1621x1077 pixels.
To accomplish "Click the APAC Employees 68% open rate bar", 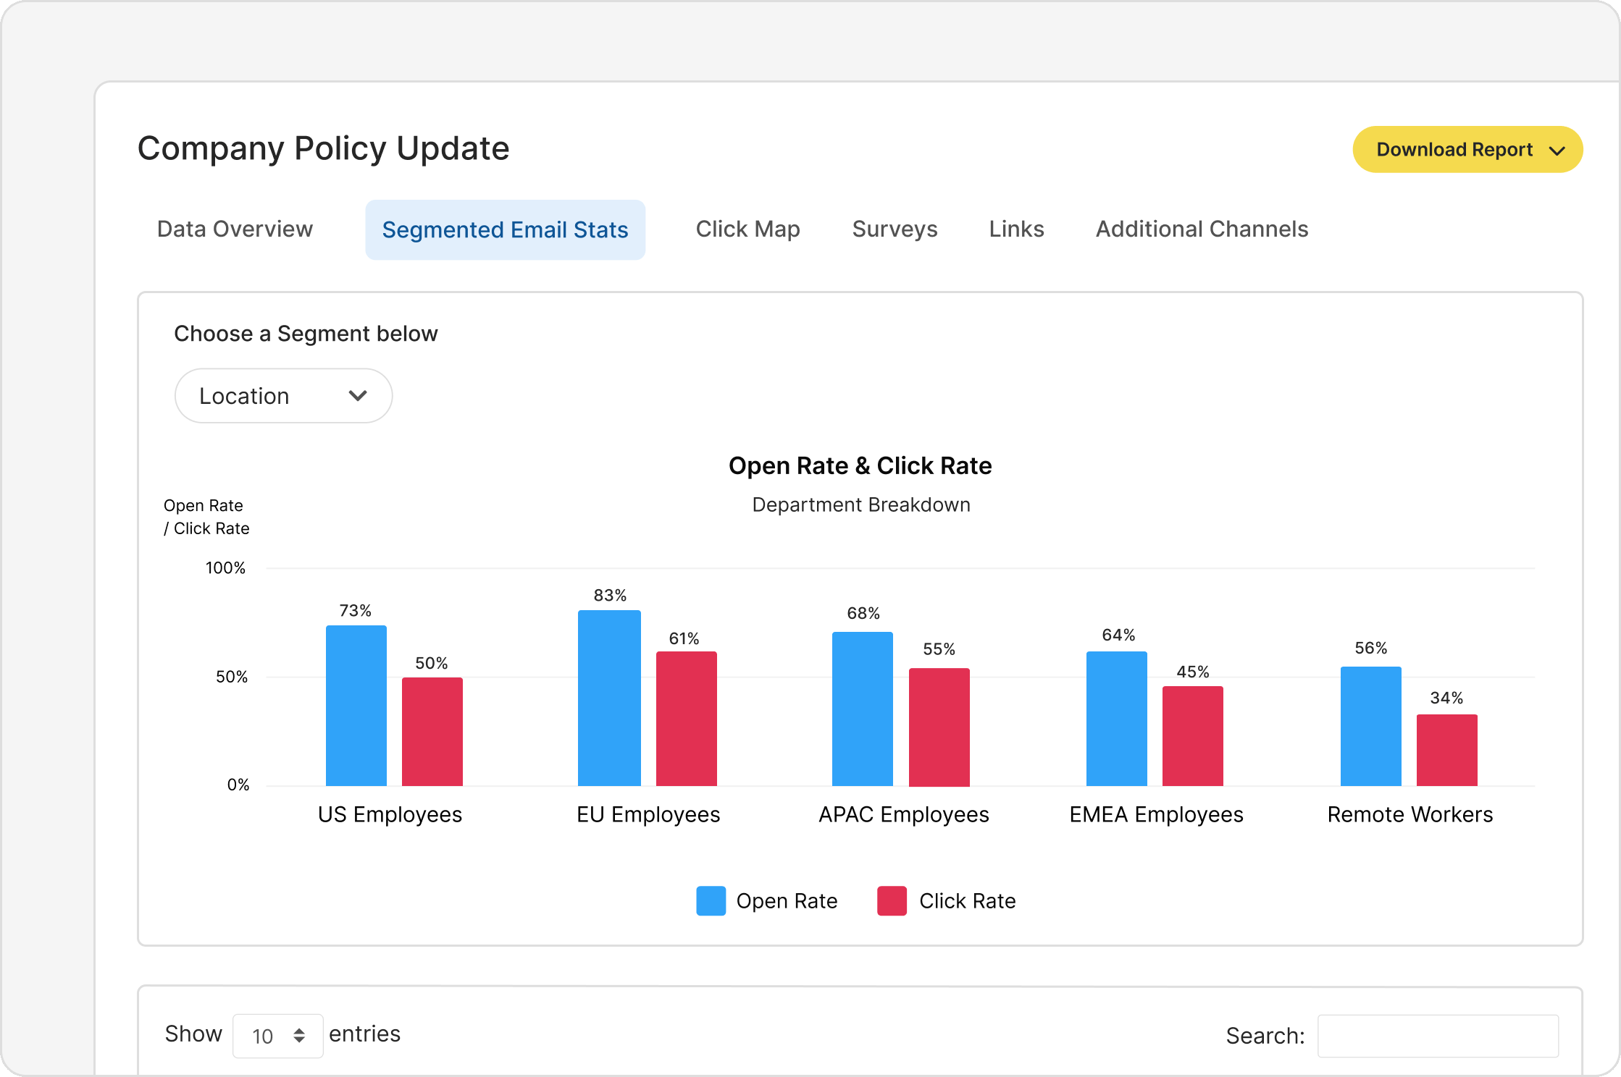I will point(862,709).
